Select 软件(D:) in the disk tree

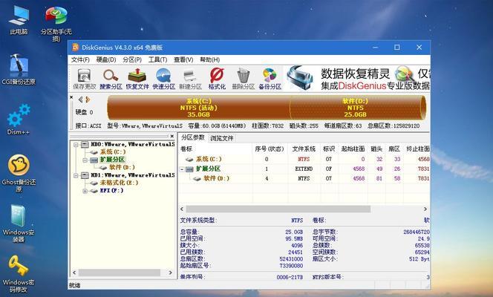click(x=122, y=168)
